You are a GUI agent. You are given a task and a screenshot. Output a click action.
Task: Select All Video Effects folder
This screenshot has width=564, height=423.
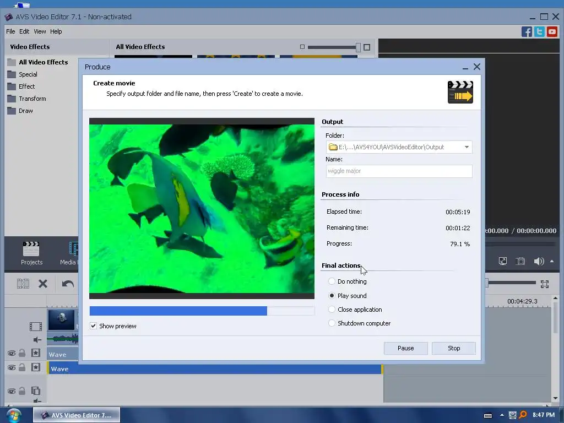pos(38,62)
